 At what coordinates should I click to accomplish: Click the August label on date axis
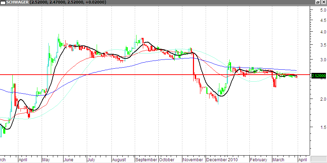[119, 159]
